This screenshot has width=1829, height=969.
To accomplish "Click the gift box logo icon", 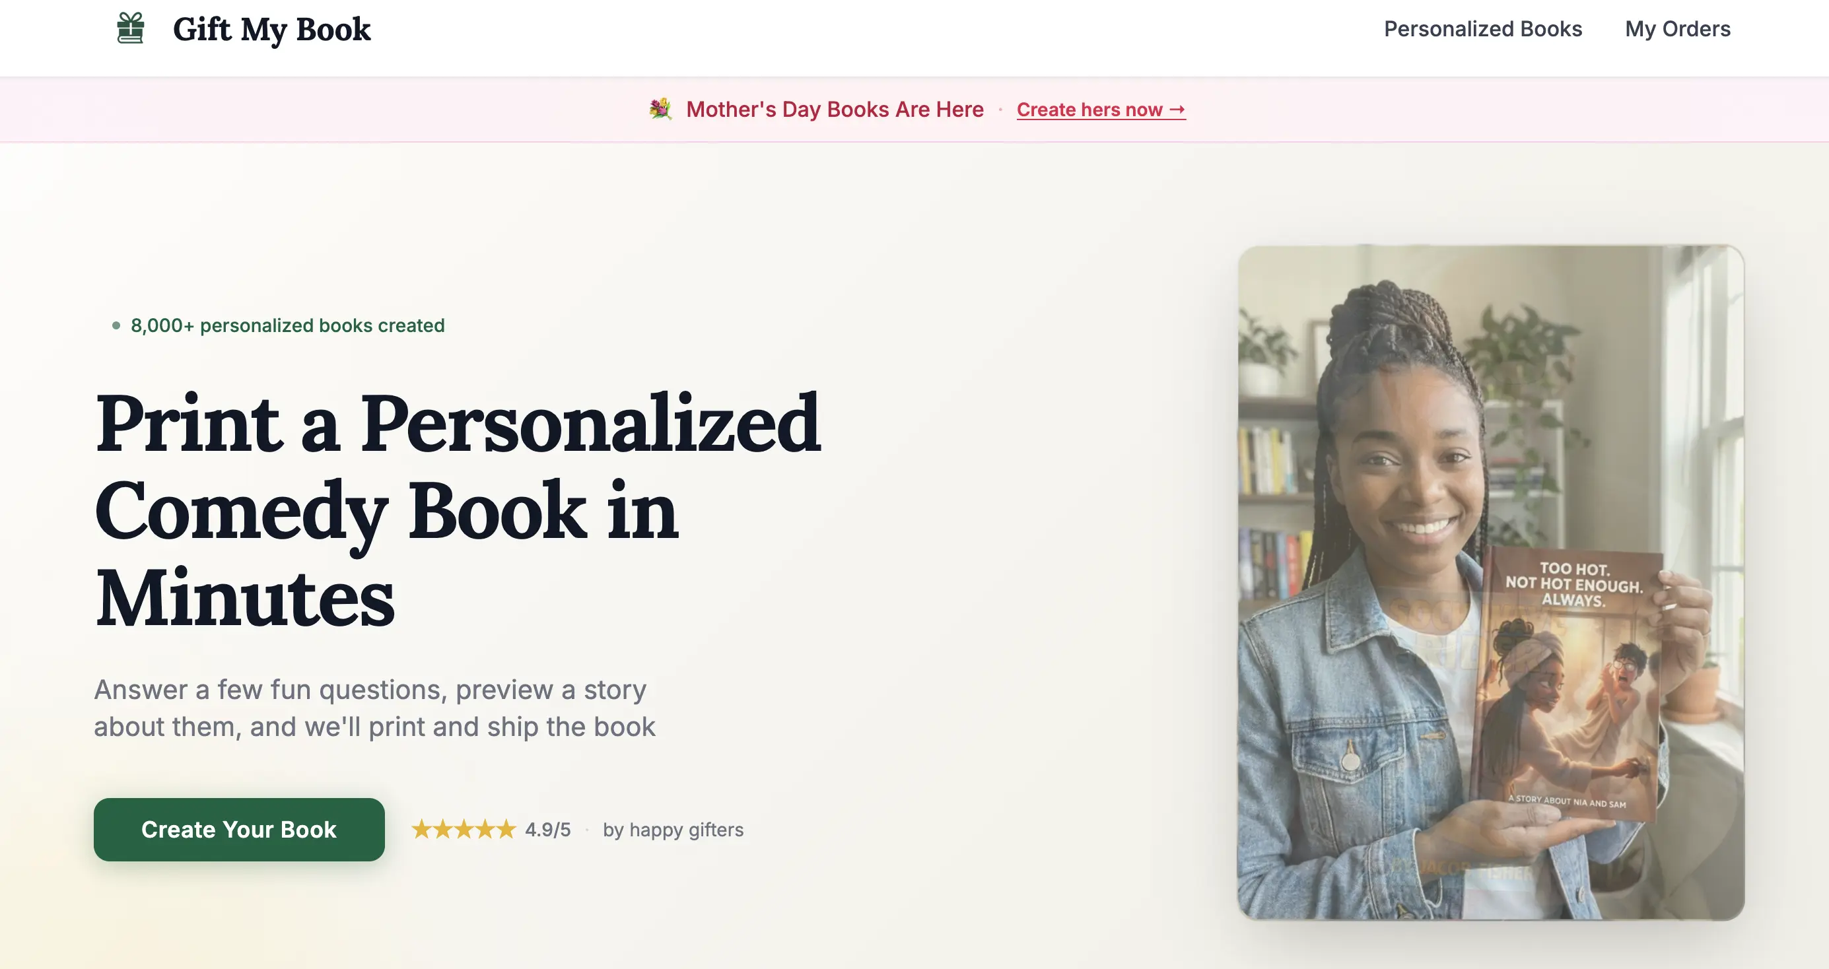I will tap(131, 28).
